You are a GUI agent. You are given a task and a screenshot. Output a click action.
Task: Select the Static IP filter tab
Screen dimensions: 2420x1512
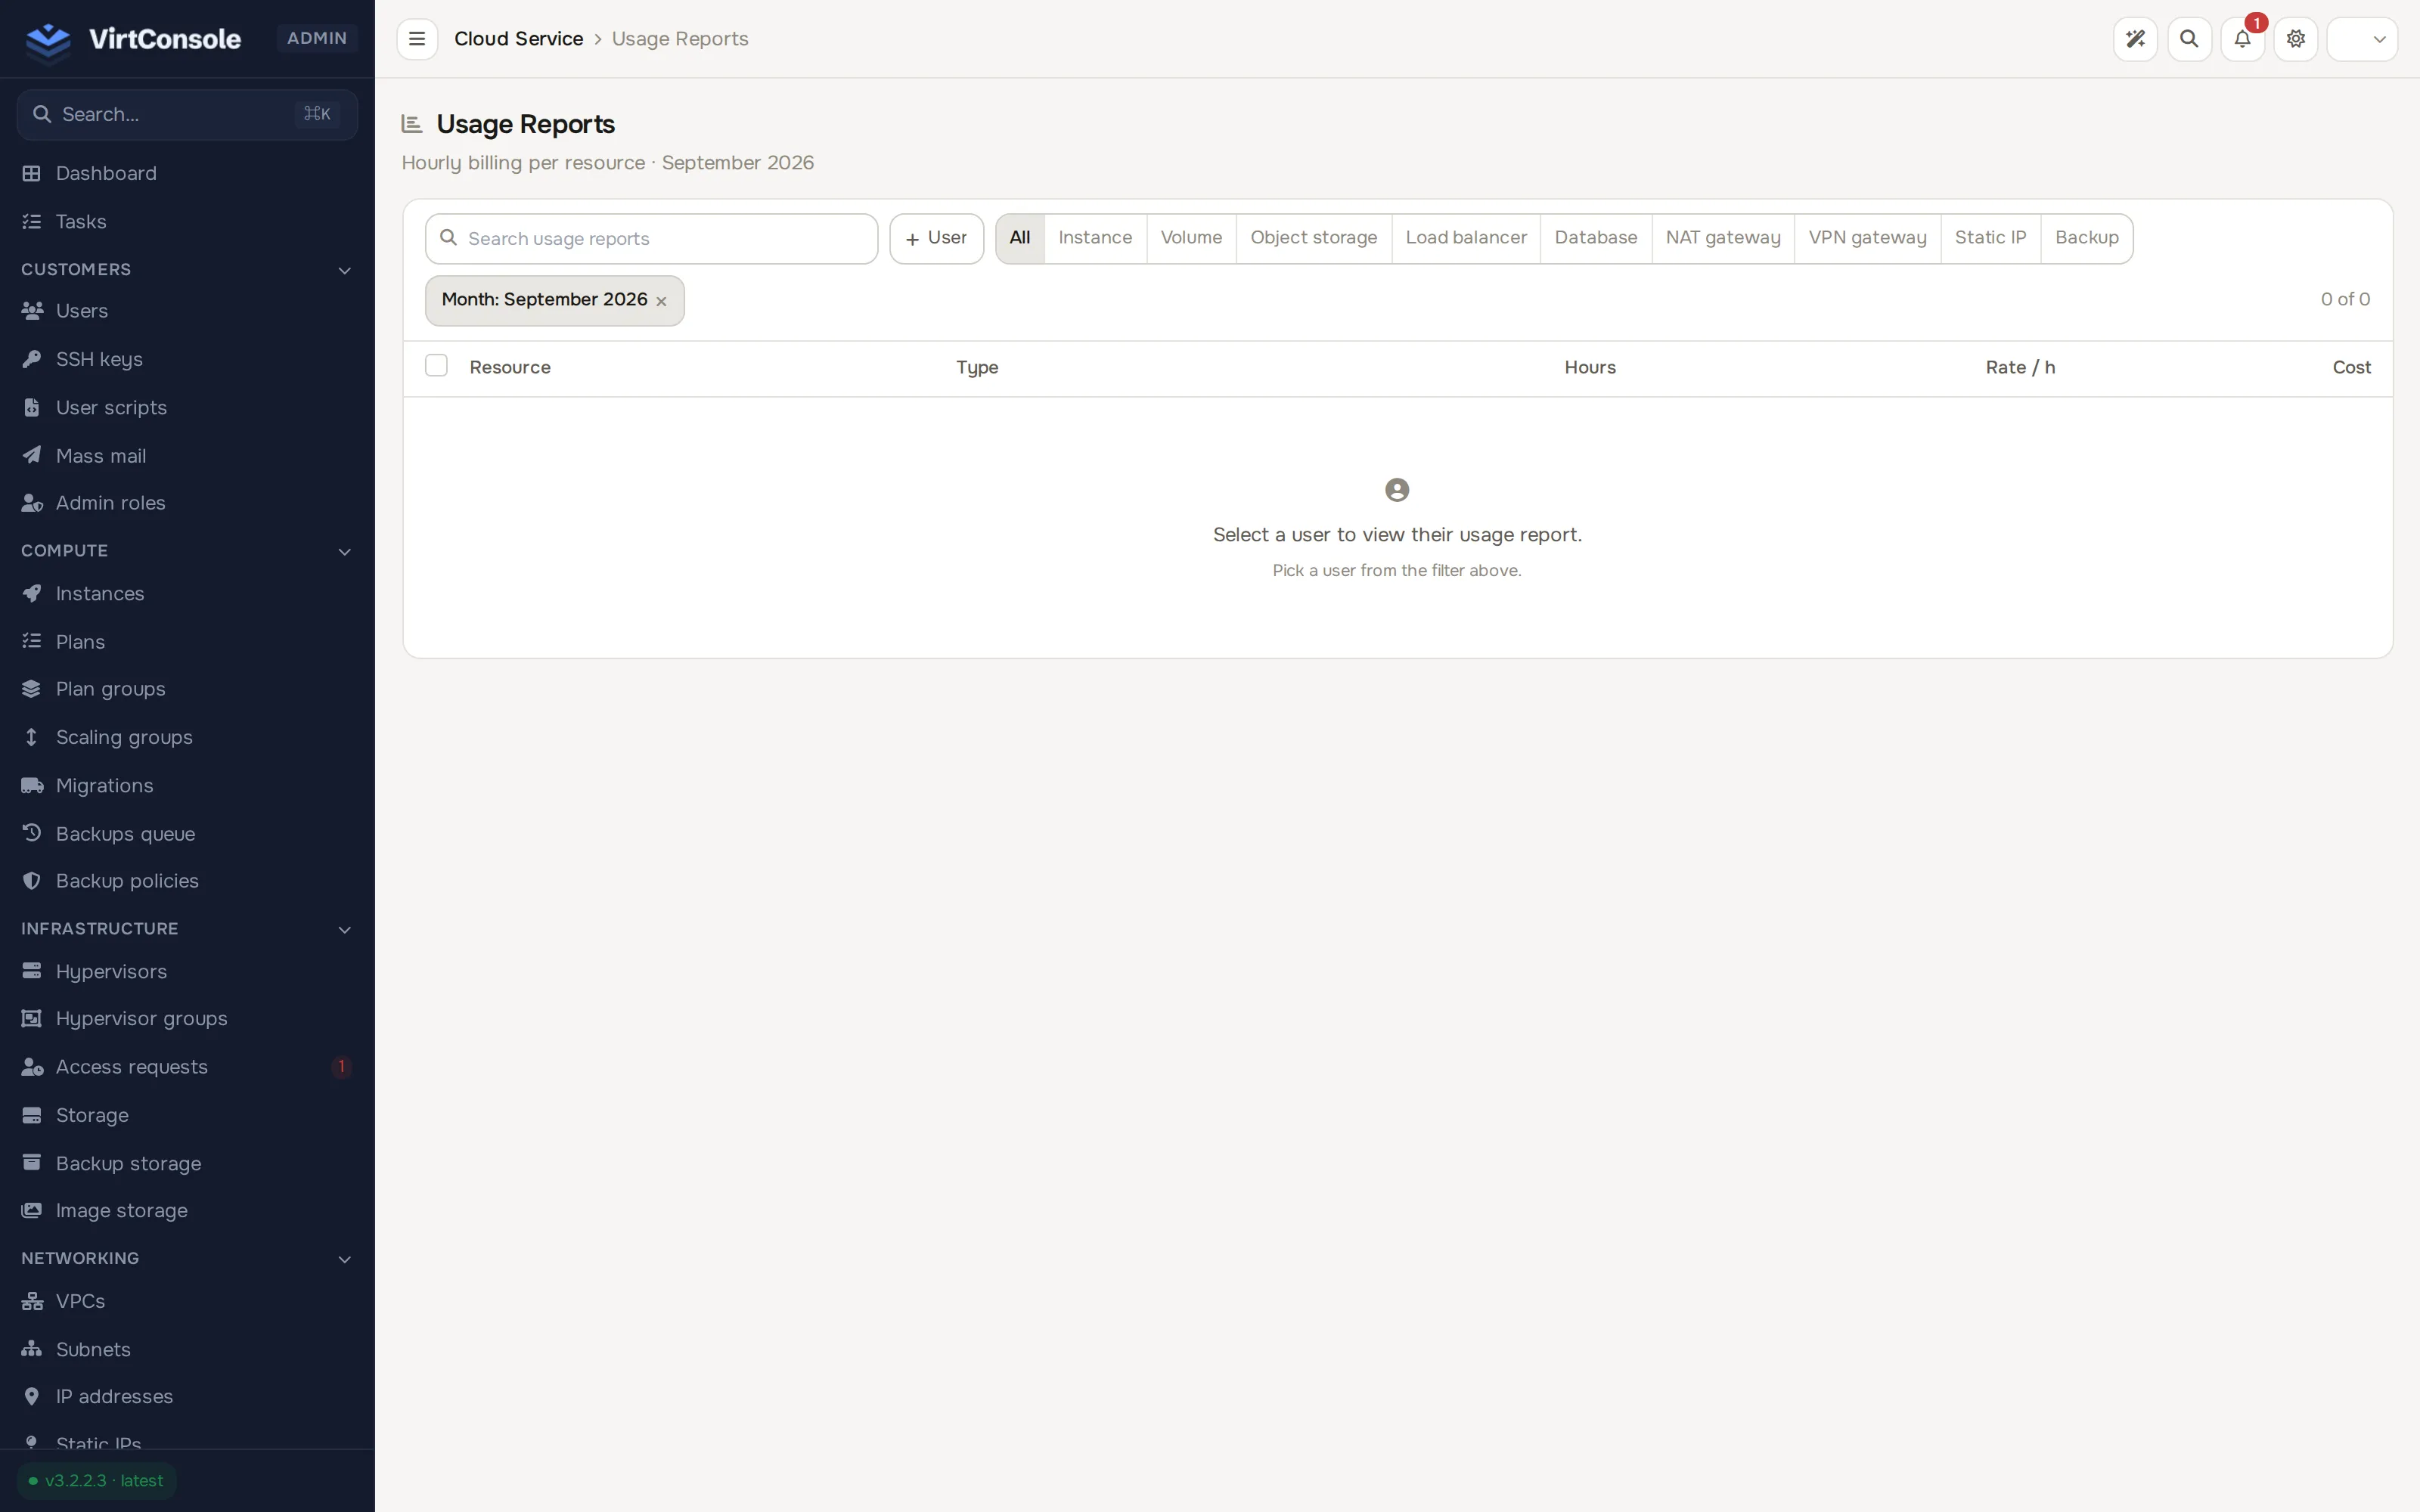point(1990,238)
